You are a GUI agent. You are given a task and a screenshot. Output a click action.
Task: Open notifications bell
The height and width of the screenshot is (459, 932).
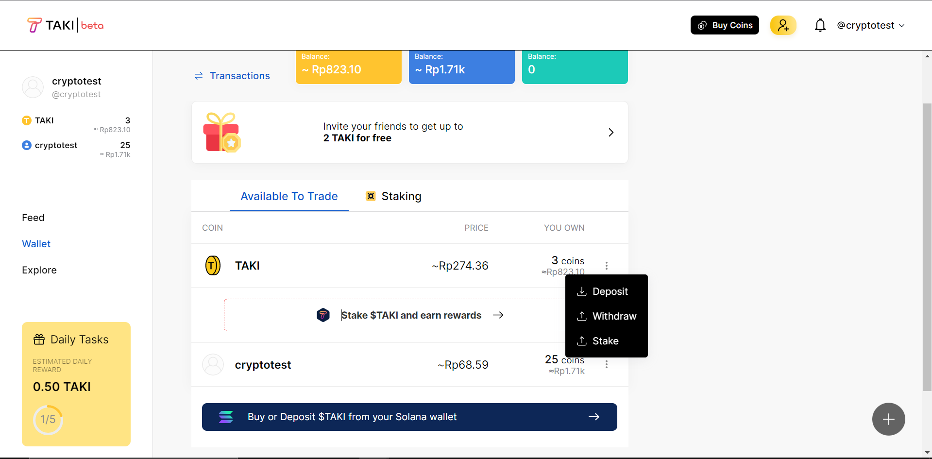pyautogui.click(x=820, y=25)
